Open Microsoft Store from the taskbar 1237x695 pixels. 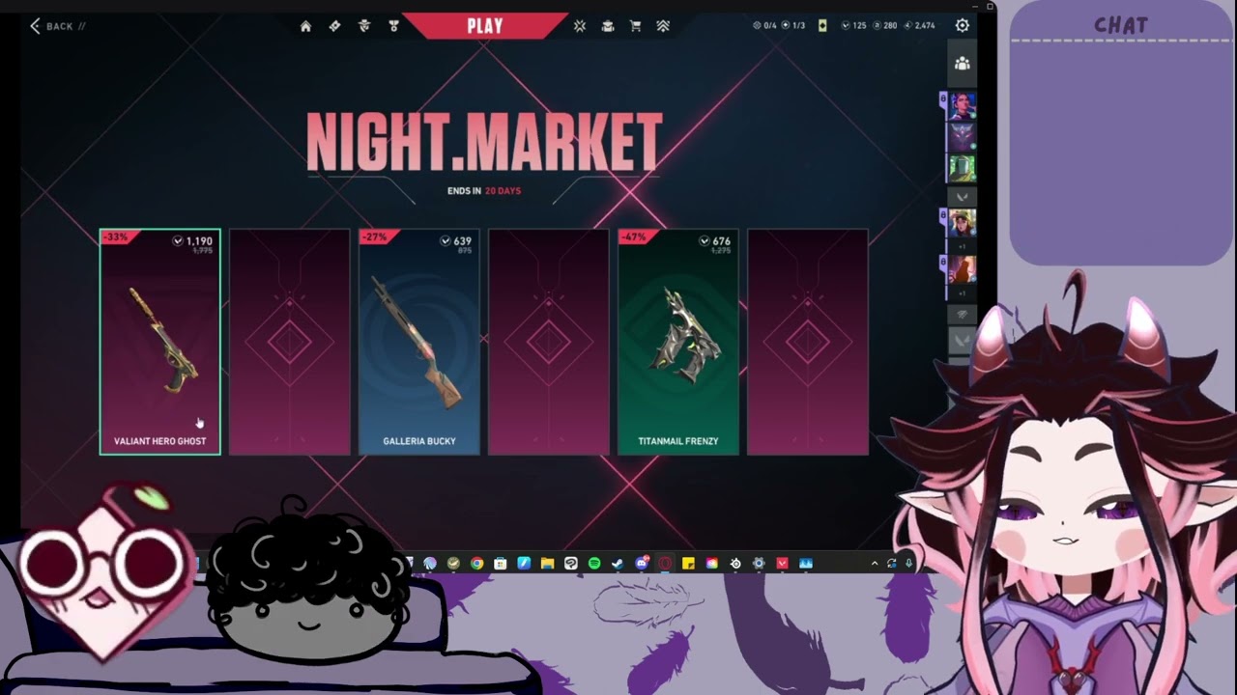[501, 563]
